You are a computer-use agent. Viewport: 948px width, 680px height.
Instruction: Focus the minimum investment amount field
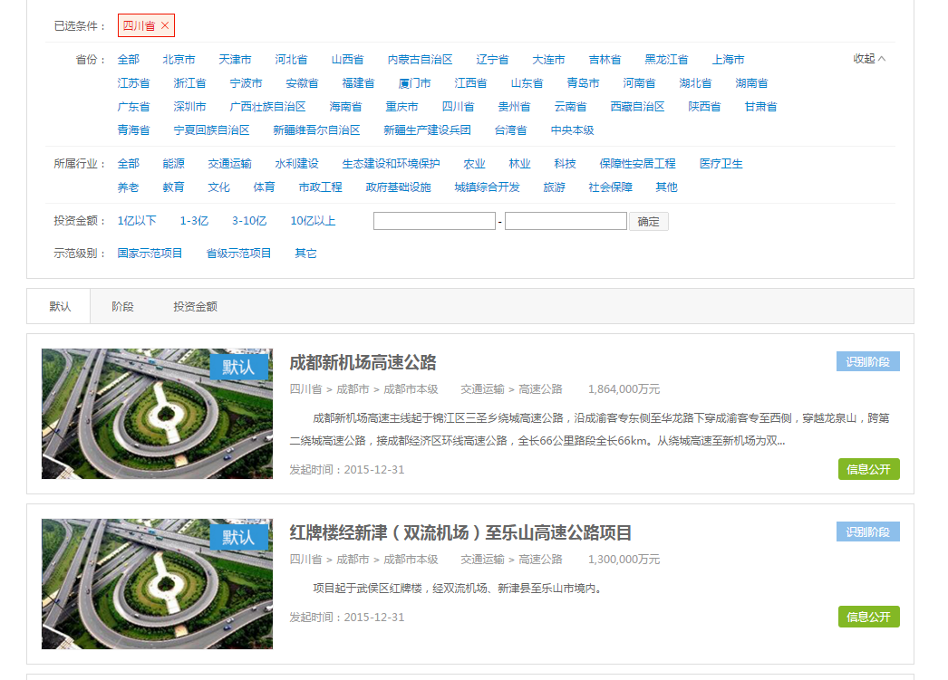435,221
